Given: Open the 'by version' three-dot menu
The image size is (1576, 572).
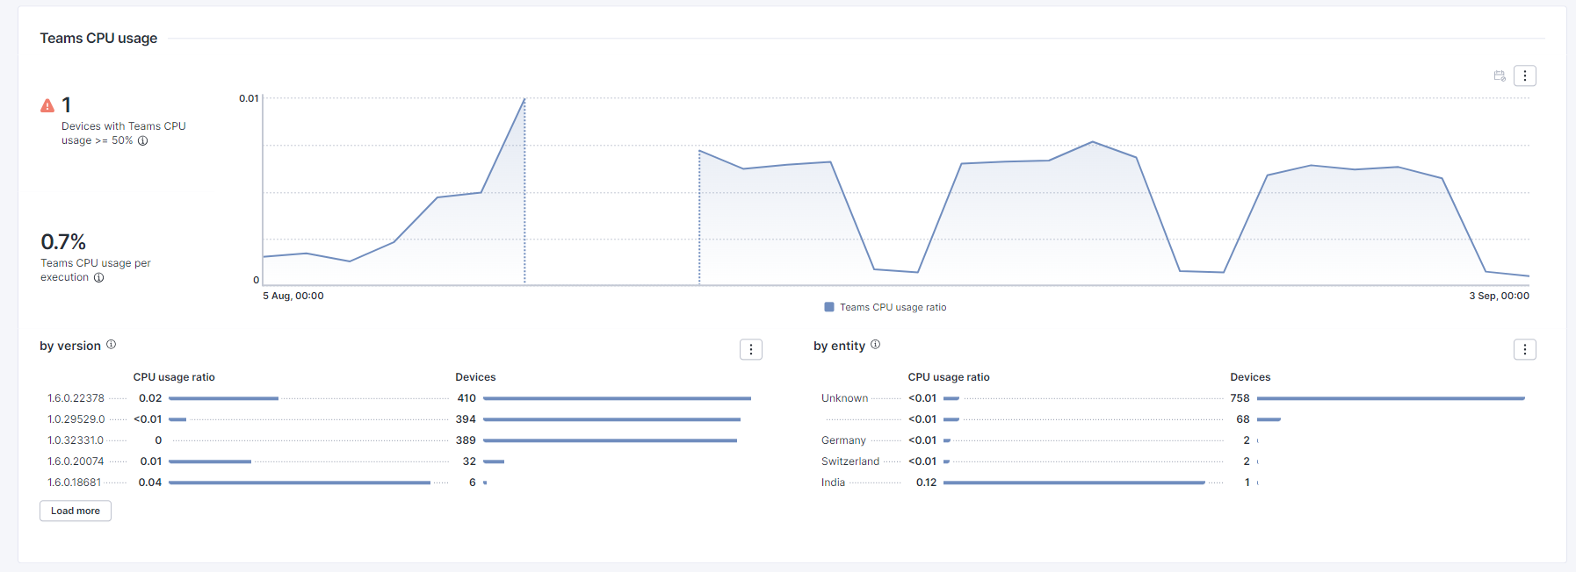Looking at the screenshot, I should 751,349.
